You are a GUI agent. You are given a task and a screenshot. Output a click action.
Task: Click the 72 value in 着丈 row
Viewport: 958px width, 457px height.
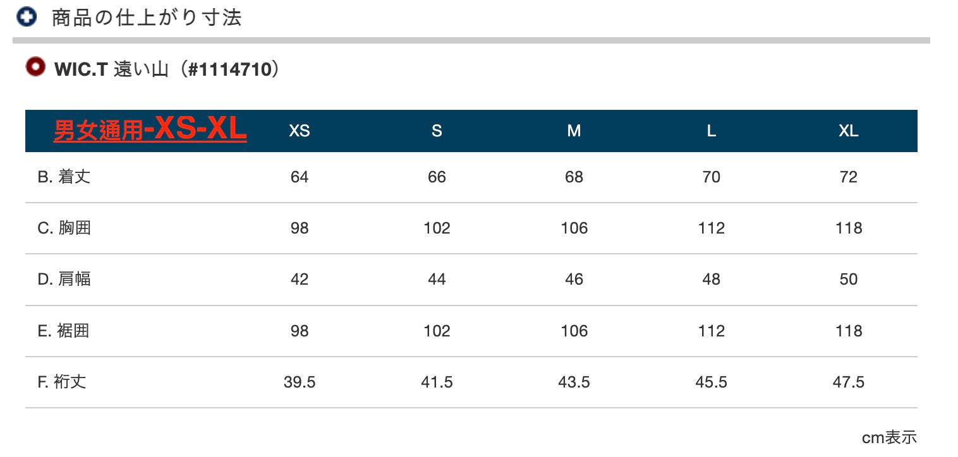coord(849,177)
